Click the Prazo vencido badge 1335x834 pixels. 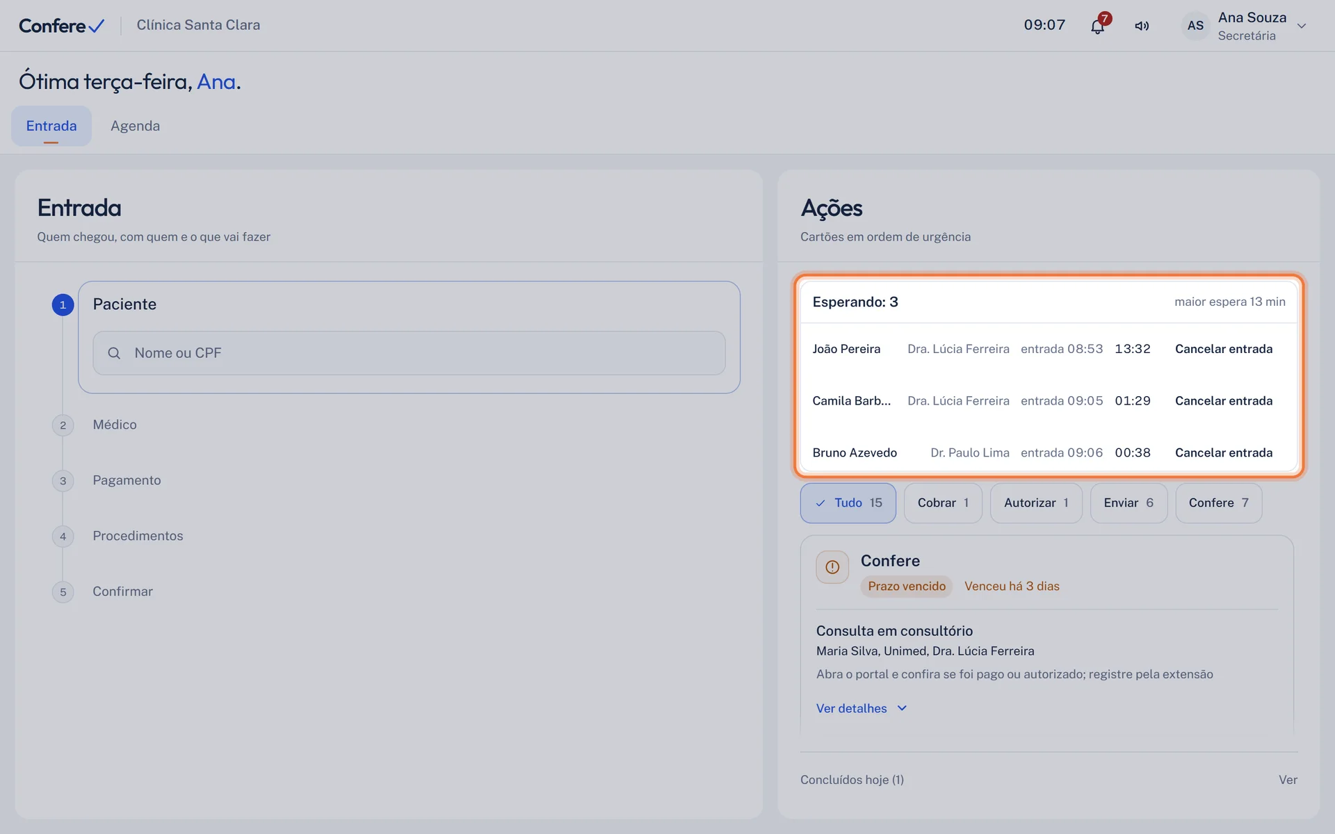click(907, 586)
